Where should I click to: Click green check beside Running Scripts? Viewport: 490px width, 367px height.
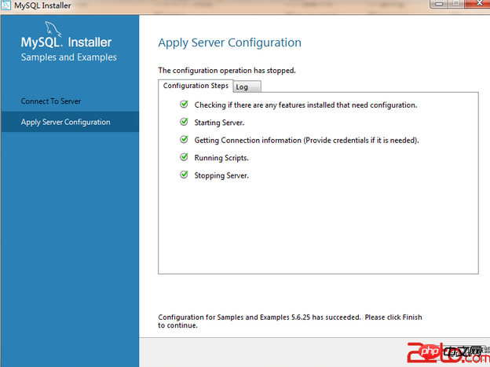pyautogui.click(x=184, y=156)
